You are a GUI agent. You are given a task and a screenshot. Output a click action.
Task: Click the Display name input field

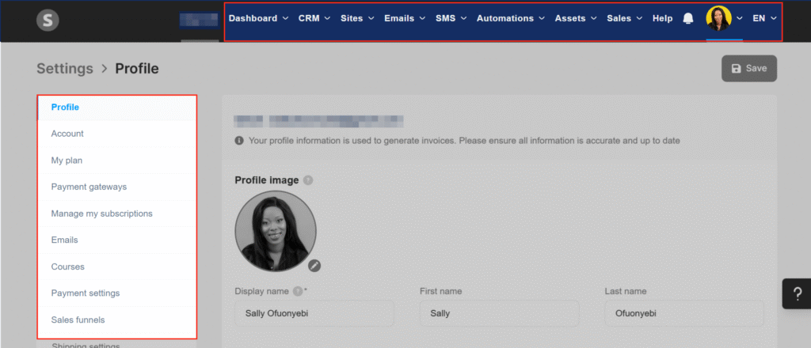[x=314, y=313]
